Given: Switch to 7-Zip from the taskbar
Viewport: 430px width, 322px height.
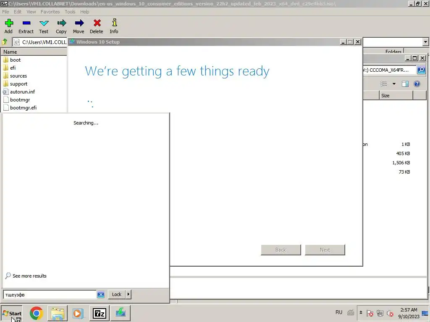Looking at the screenshot, I should (100, 313).
